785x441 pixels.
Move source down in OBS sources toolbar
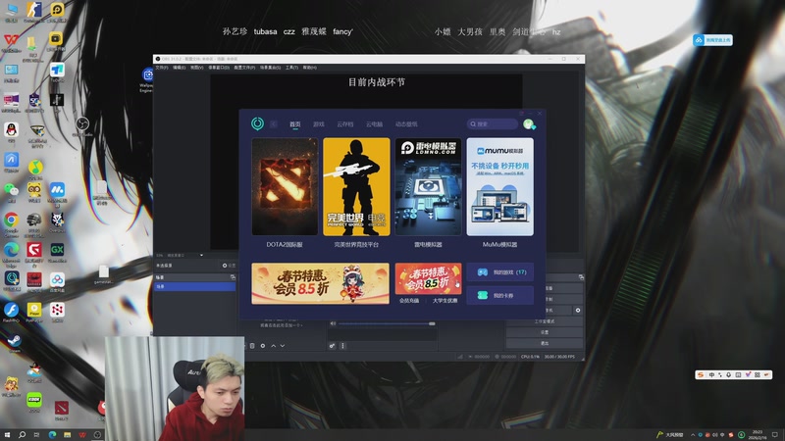pyautogui.click(x=283, y=346)
